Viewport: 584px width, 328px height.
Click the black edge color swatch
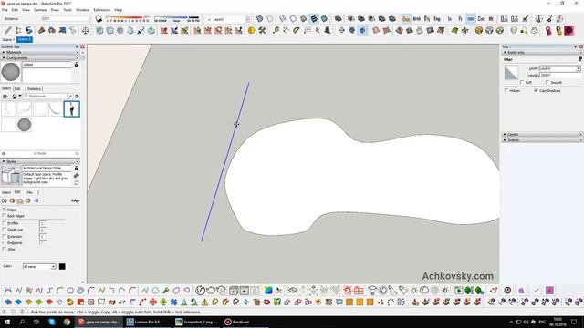tap(62, 266)
